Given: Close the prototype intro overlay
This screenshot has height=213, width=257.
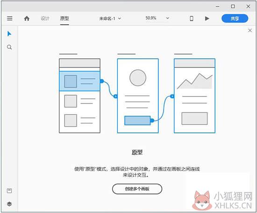Looking at the screenshot, I should pos(250,30).
